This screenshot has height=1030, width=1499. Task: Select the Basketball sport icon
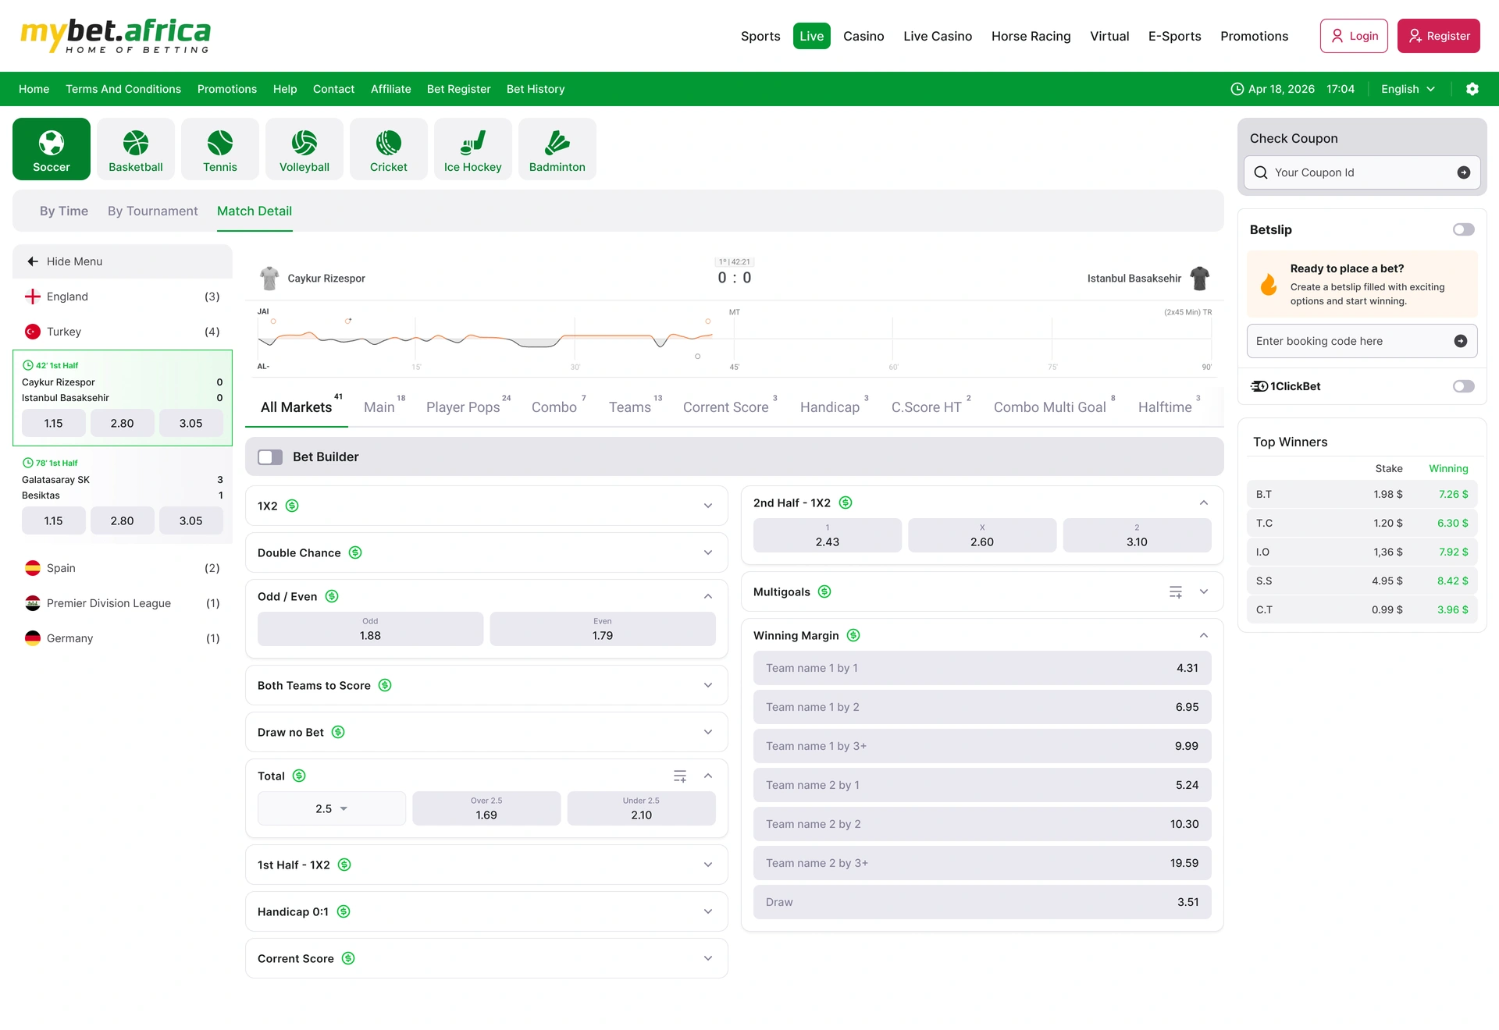click(x=136, y=149)
